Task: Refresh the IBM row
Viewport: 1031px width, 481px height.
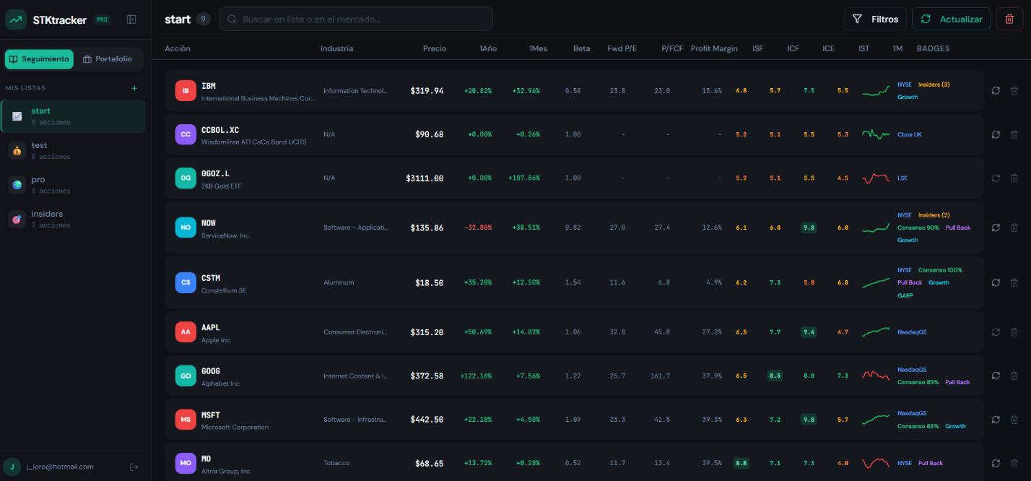Action: coord(996,90)
